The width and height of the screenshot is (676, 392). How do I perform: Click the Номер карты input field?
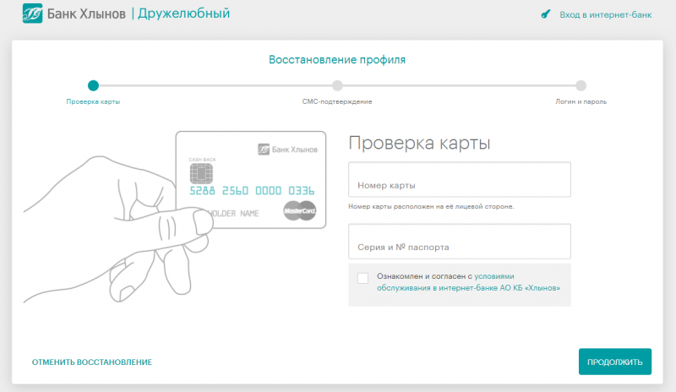point(460,179)
